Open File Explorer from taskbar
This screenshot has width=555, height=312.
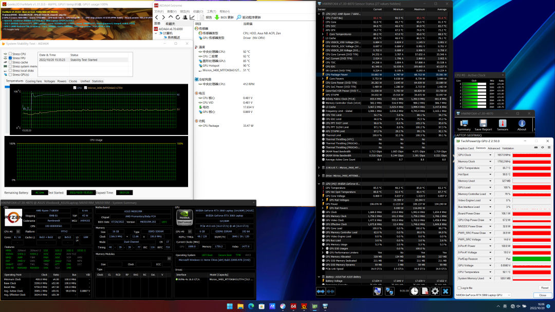pos(240,306)
